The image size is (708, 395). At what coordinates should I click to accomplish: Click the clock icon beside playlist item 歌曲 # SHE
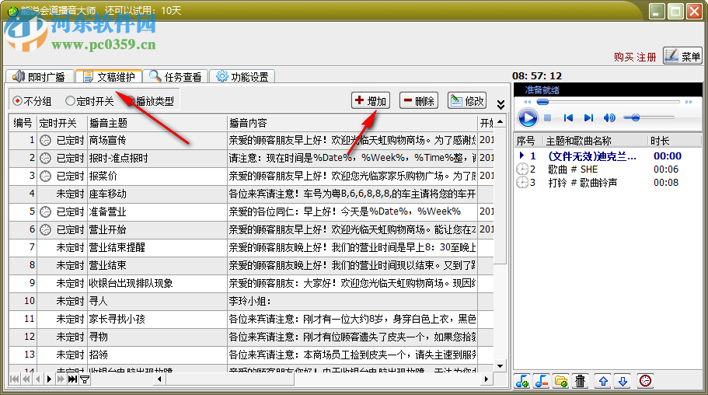coord(522,170)
